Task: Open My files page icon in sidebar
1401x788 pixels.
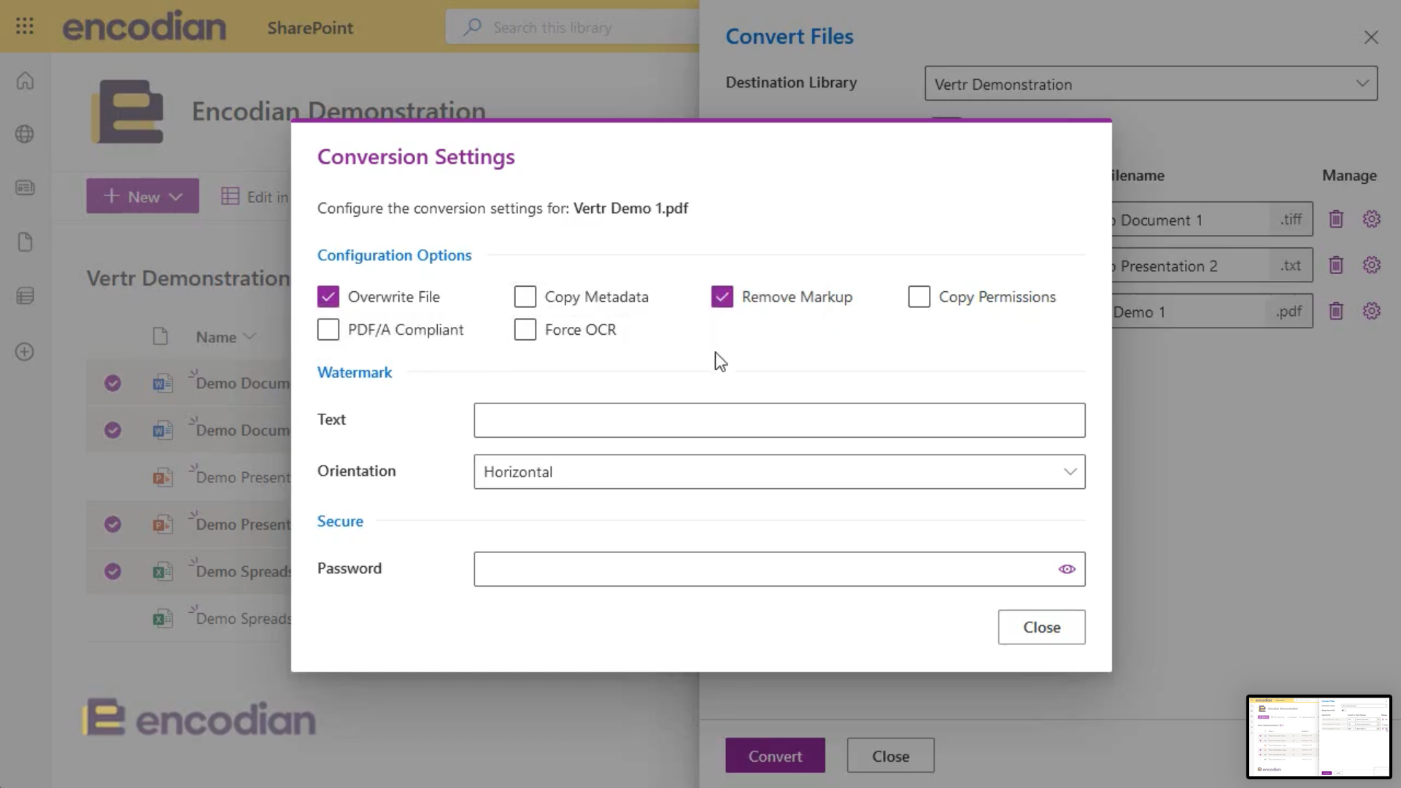Action: pyautogui.click(x=25, y=242)
